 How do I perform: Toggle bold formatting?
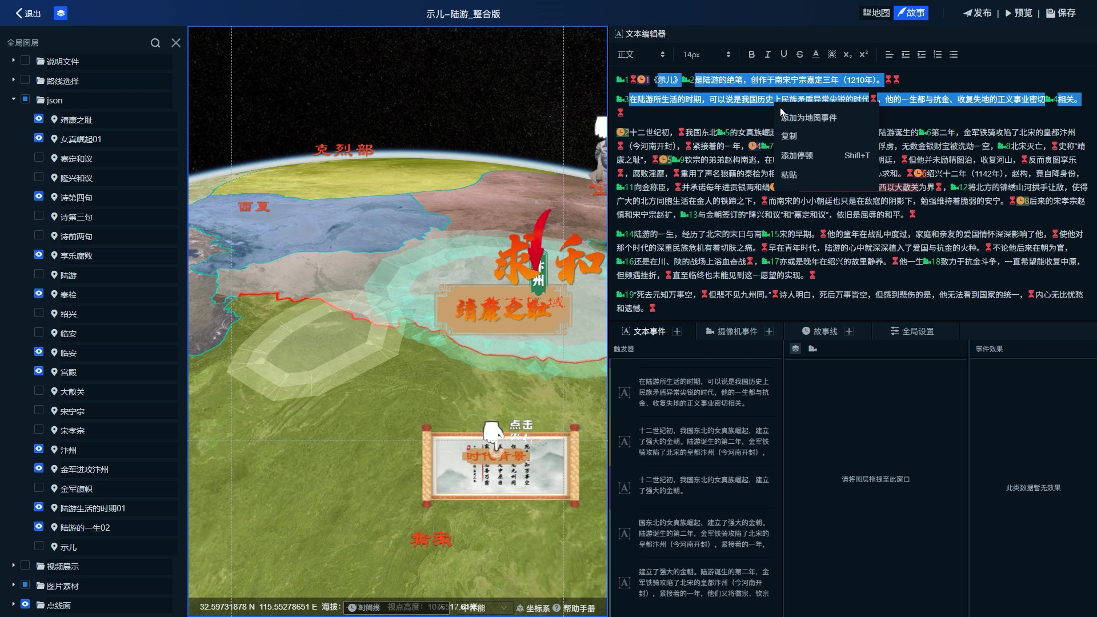click(x=751, y=54)
